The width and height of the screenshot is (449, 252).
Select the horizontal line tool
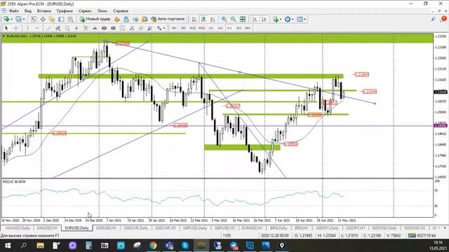pyautogui.click(x=37, y=28)
